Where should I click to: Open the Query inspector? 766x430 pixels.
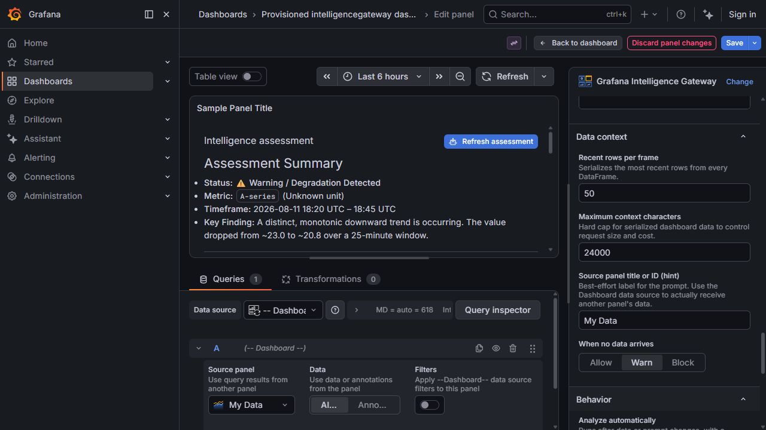click(x=498, y=310)
